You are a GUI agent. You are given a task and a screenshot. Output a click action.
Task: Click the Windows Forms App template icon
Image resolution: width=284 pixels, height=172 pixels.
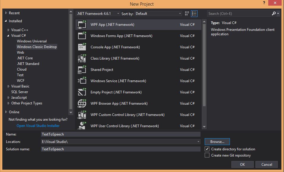82,36
